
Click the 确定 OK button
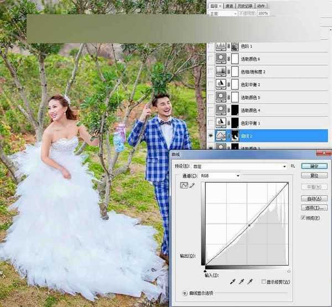pos(314,166)
